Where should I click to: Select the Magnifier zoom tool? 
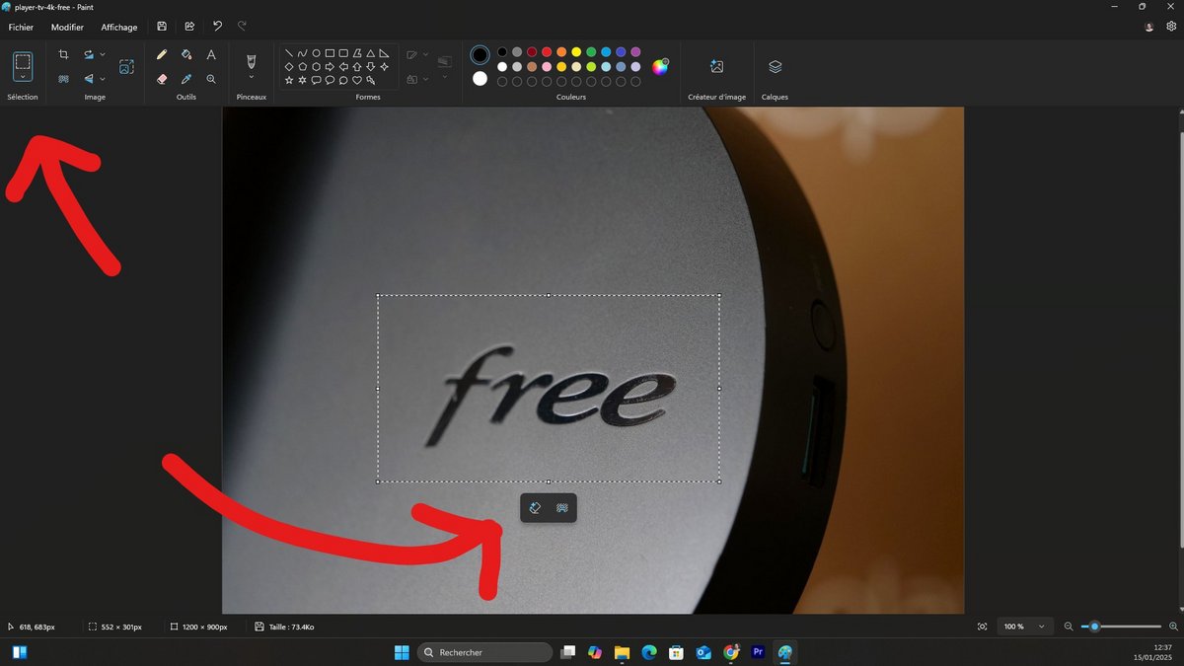(x=211, y=79)
